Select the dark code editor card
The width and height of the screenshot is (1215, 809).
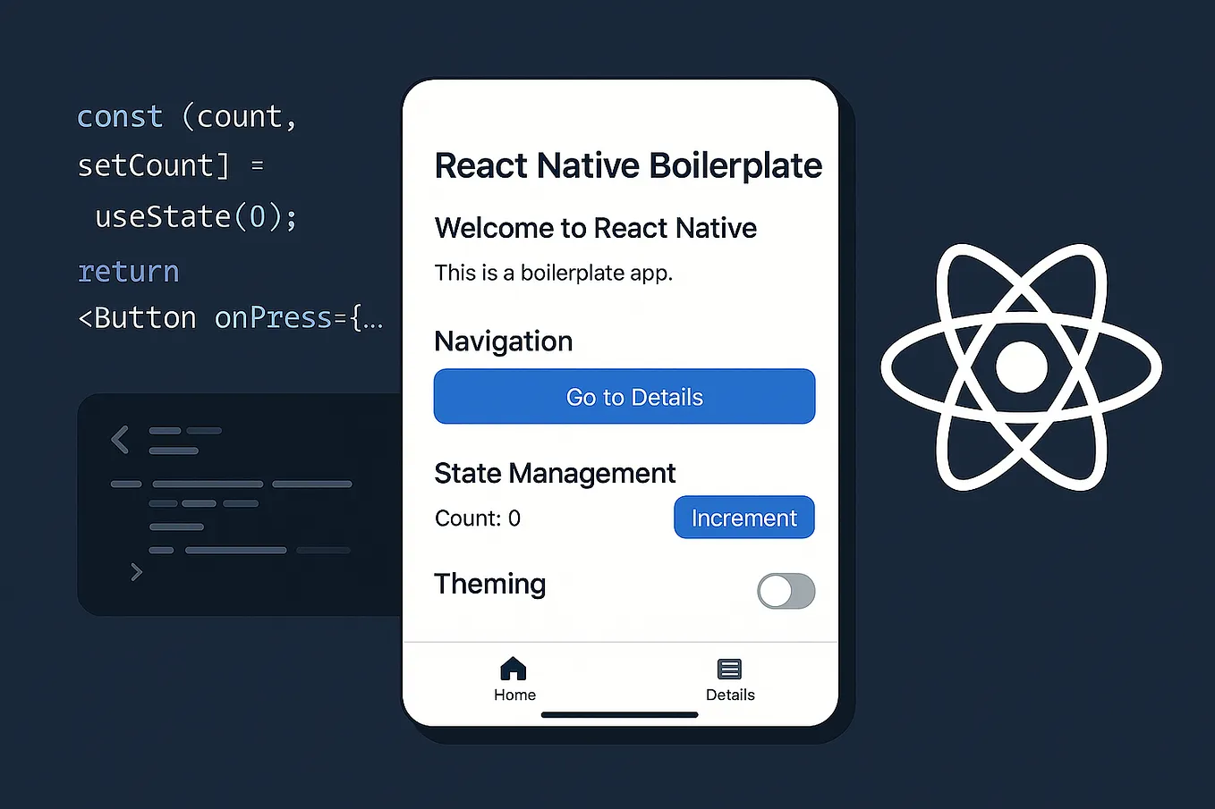click(242, 503)
